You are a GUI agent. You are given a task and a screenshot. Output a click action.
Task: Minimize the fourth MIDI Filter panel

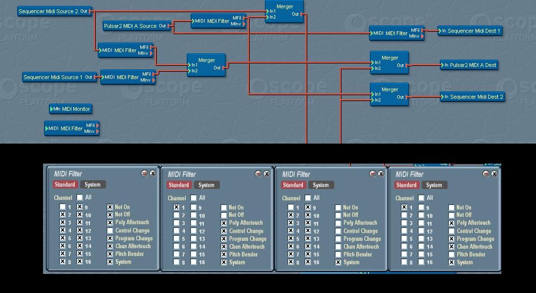(x=486, y=174)
